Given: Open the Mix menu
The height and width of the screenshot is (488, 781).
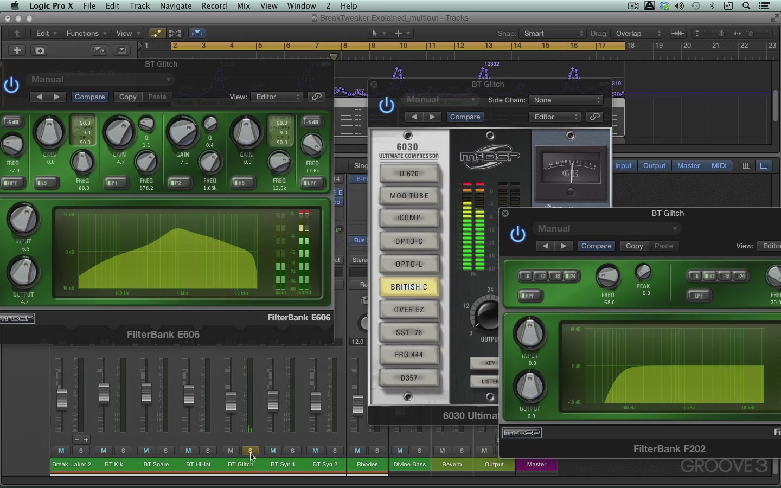Looking at the screenshot, I should (244, 6).
